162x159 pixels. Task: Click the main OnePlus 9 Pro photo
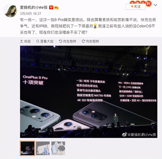pos(89,92)
